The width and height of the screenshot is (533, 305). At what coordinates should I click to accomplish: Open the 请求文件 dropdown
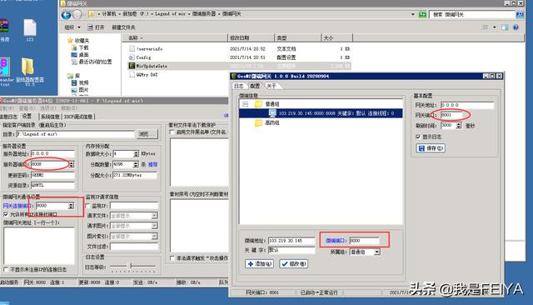tap(154, 216)
